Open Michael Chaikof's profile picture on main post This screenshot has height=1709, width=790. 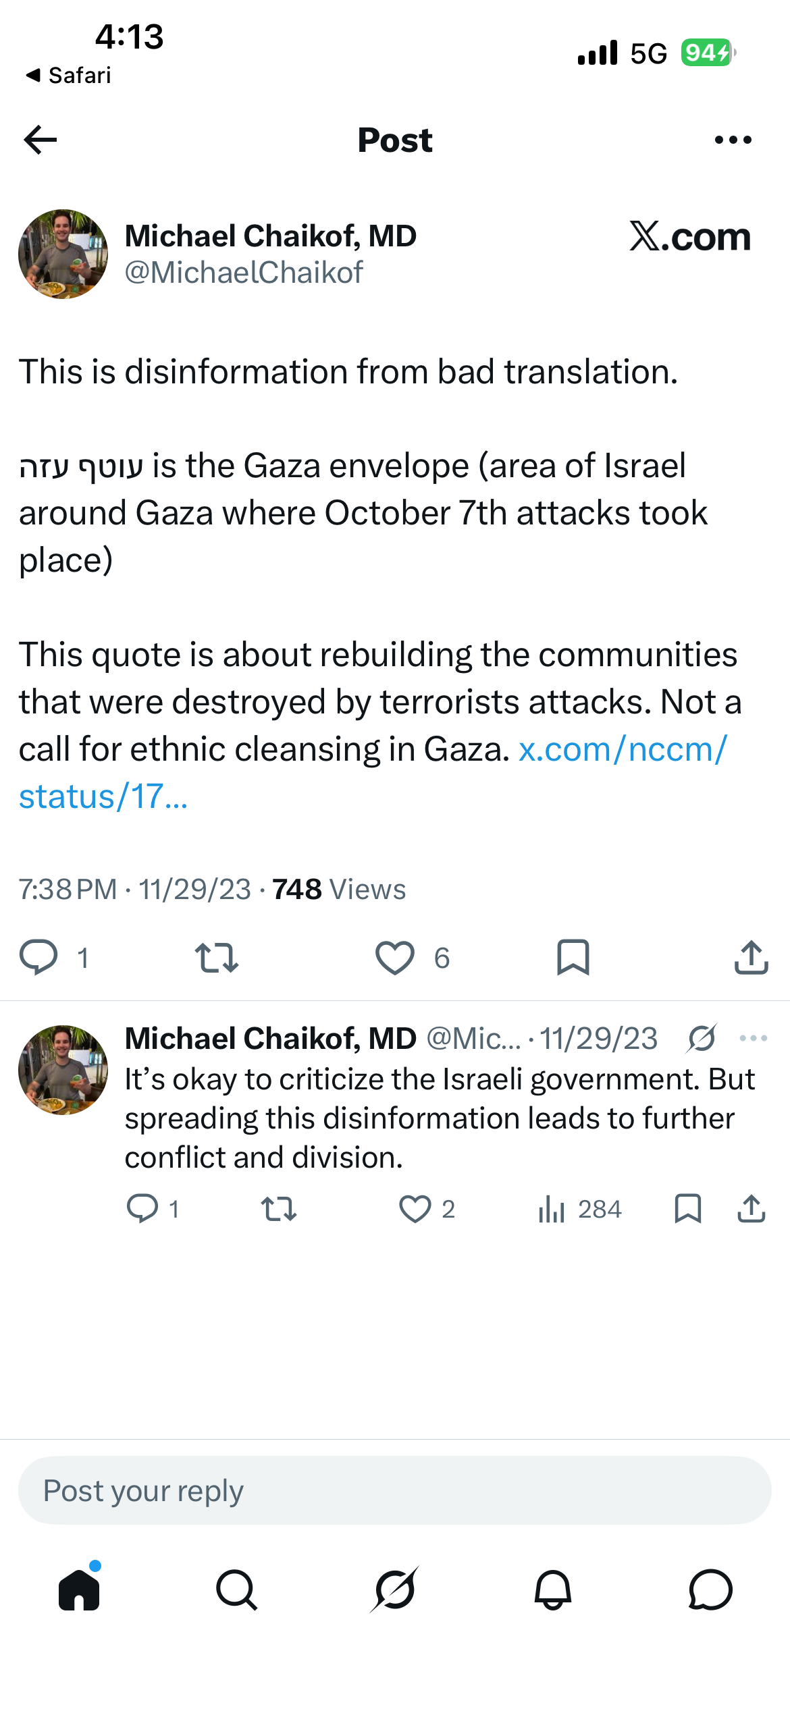[x=63, y=254]
